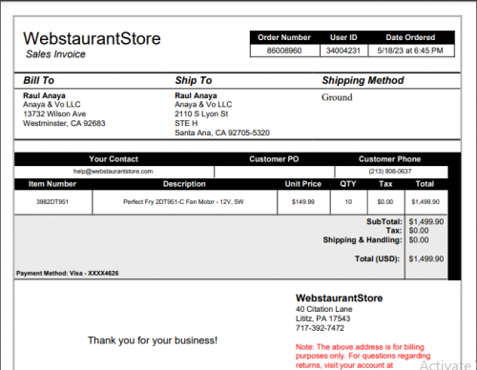The width and height of the screenshot is (477, 370).
Task: Click the 'Order Number' header
Action: [284, 37]
